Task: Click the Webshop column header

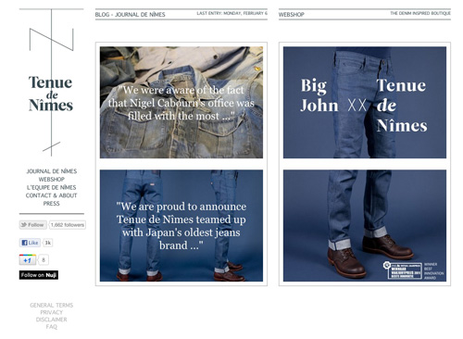Action: pos(292,15)
